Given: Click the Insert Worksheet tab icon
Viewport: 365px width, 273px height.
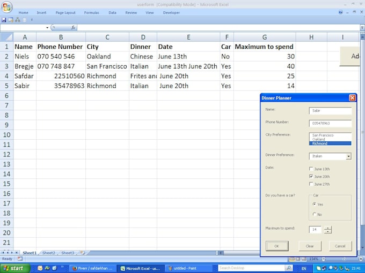Looking at the screenshot, I should pyautogui.click(x=83, y=253).
